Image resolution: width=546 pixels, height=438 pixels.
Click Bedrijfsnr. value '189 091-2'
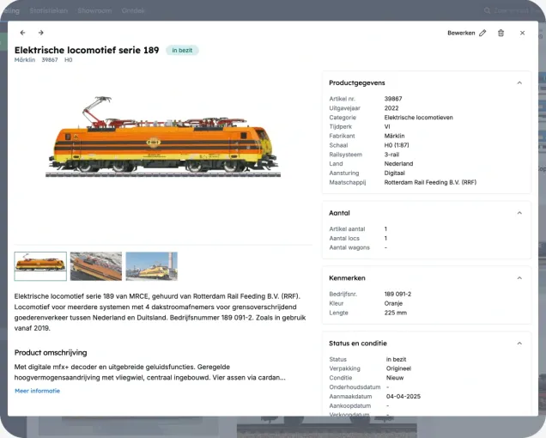click(397, 294)
